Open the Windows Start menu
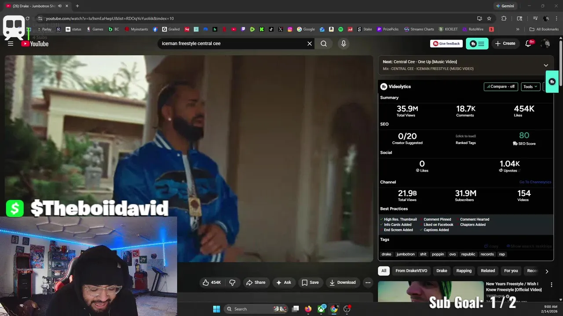The width and height of the screenshot is (563, 316). tap(216, 309)
